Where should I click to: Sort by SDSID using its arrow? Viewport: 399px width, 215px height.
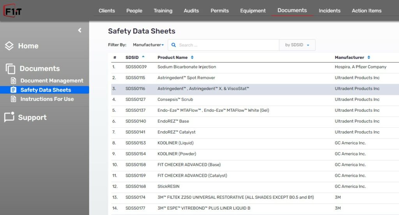tap(143, 57)
